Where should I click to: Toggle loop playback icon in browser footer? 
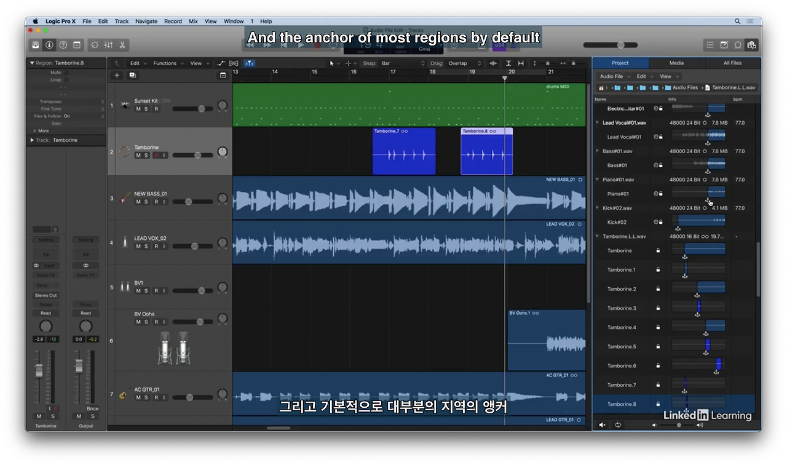(618, 424)
